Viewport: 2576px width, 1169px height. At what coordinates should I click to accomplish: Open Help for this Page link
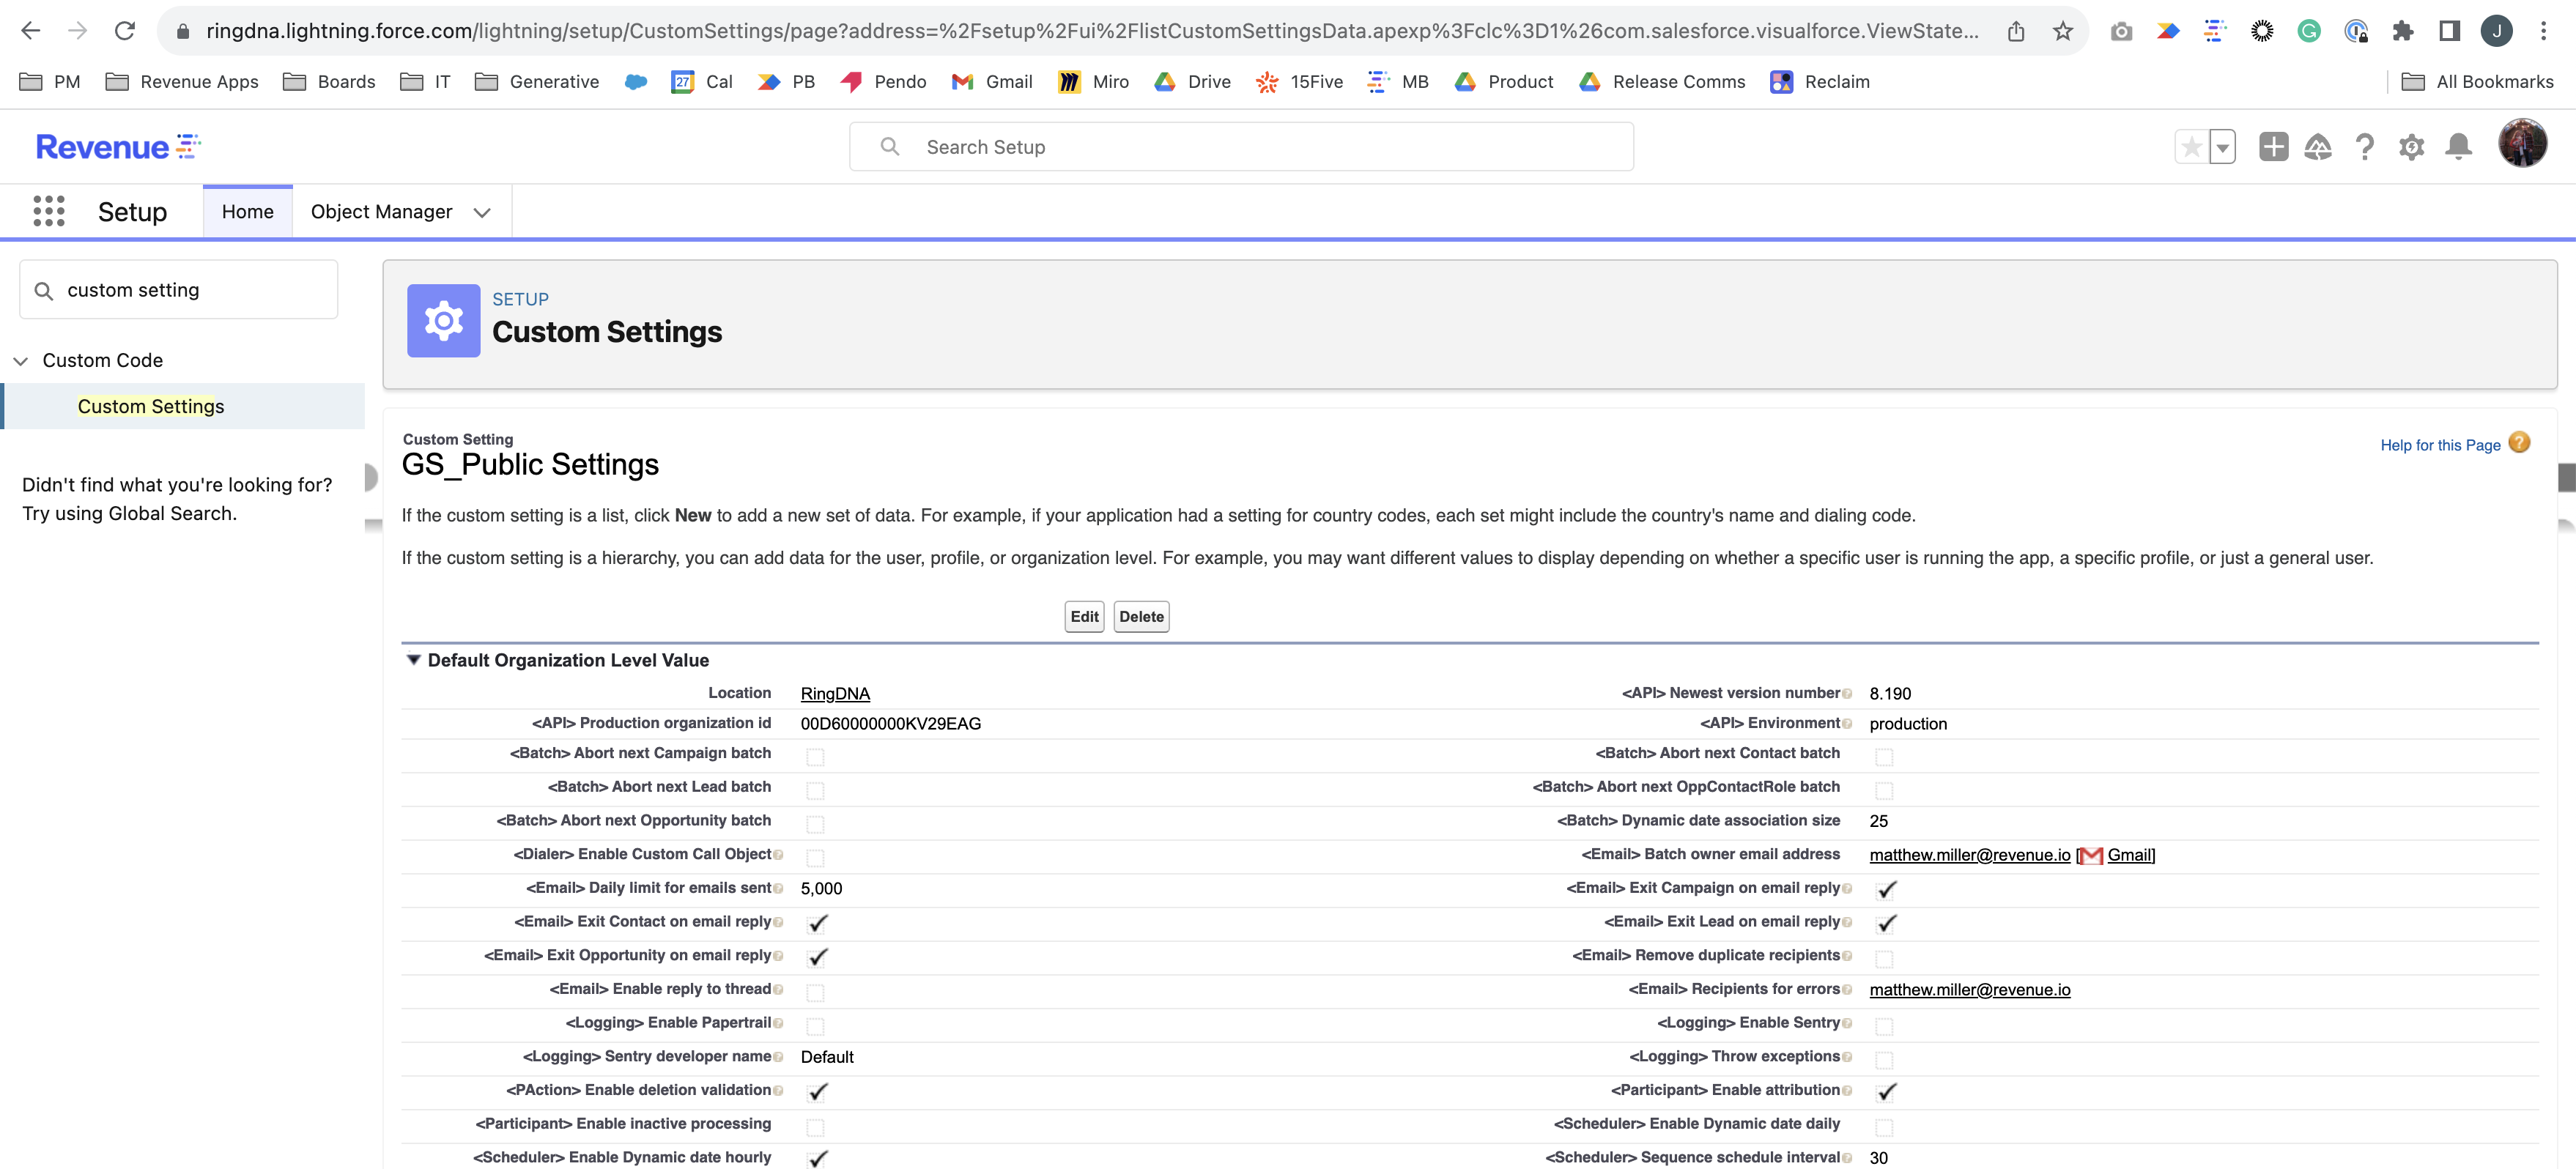pyautogui.click(x=2440, y=445)
